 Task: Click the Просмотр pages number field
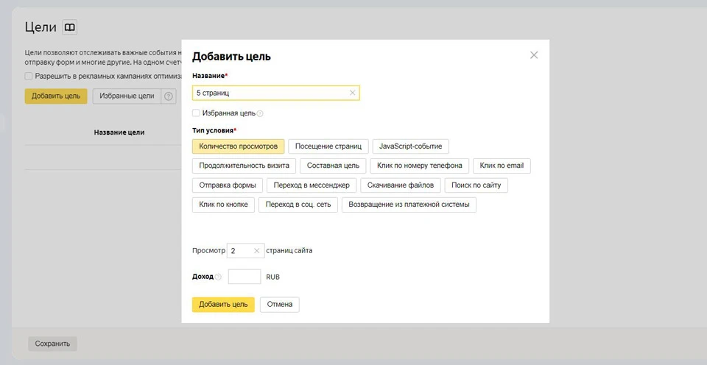[245, 250]
